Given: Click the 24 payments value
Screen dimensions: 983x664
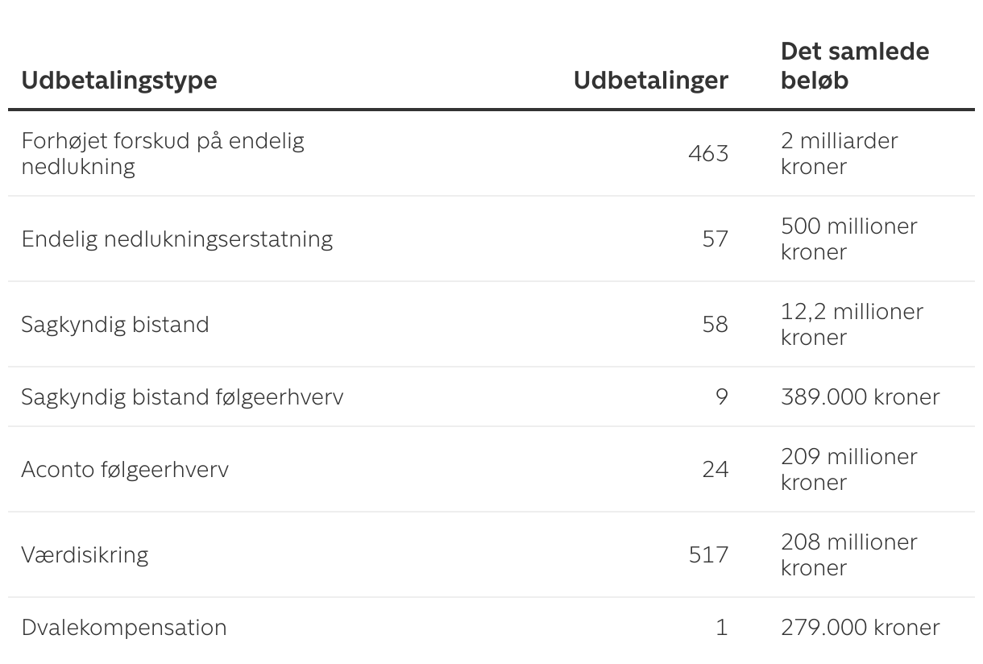Looking at the screenshot, I should (x=715, y=469).
